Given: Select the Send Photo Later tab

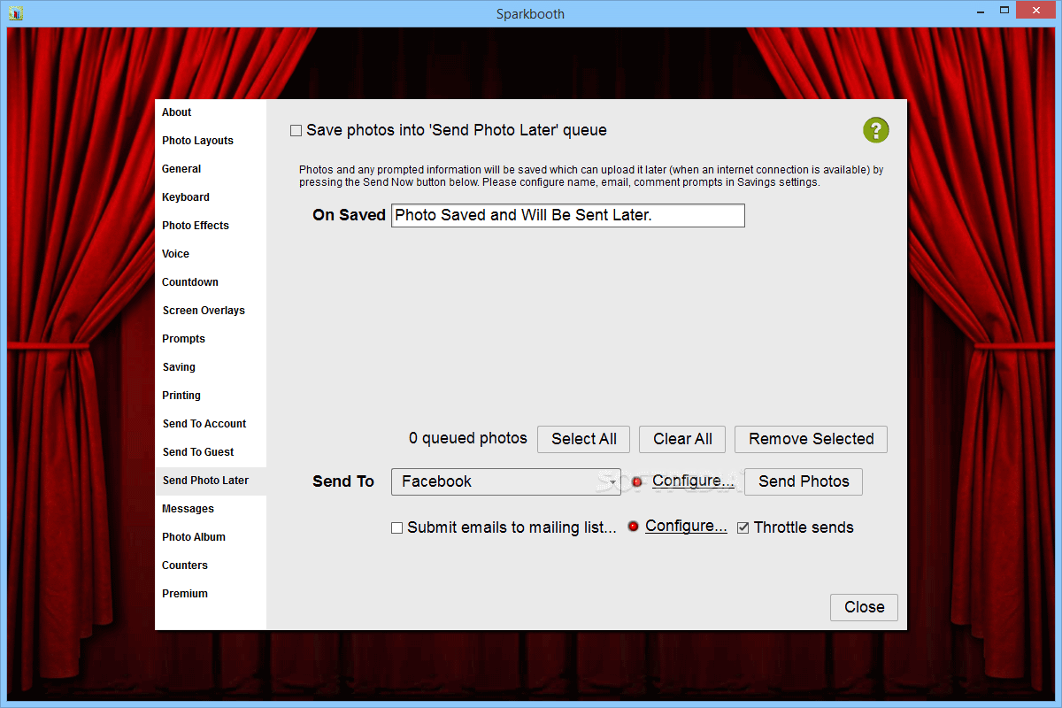Looking at the screenshot, I should click(x=211, y=481).
